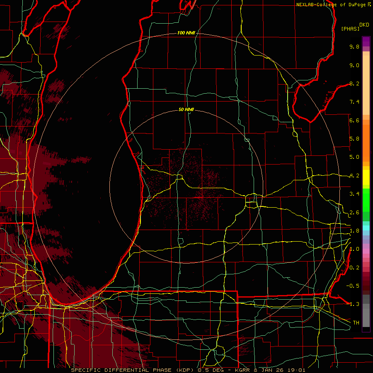Viewport: 373px width, 373px height.
Task: Click the -0.5 legend value
Action: click(353, 286)
